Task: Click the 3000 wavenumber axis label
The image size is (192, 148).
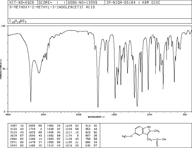Action: point(43,115)
